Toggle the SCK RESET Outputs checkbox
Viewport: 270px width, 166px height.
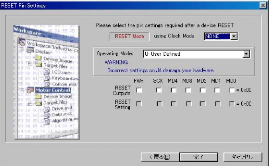pyautogui.click(x=158, y=90)
